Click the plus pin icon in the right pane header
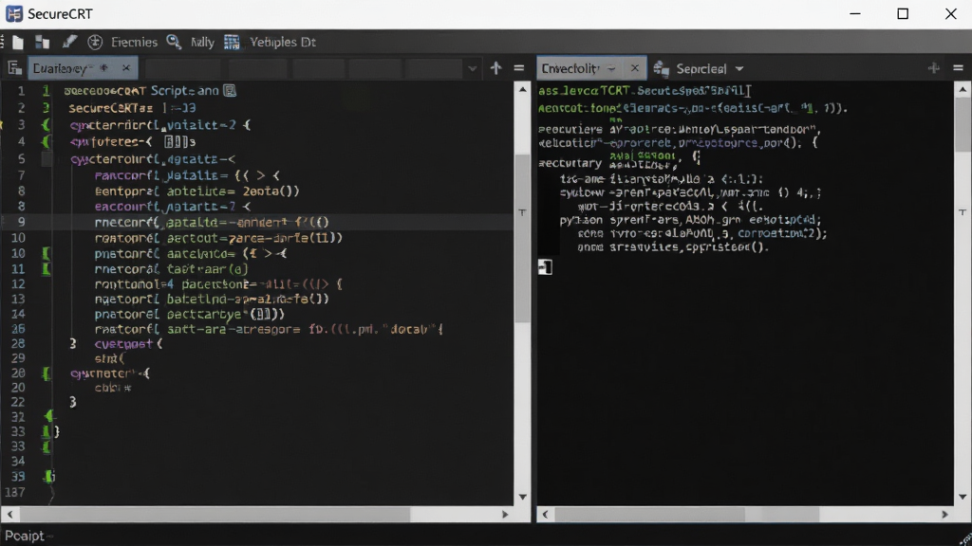The width and height of the screenshot is (972, 546). [934, 68]
